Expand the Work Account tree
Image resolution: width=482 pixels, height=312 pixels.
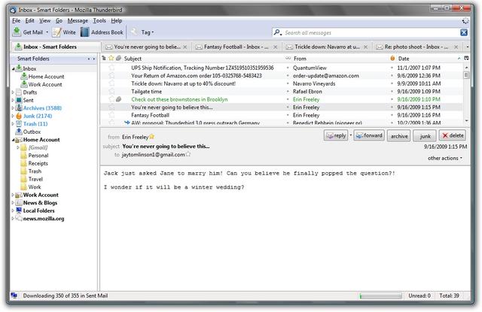[13, 195]
